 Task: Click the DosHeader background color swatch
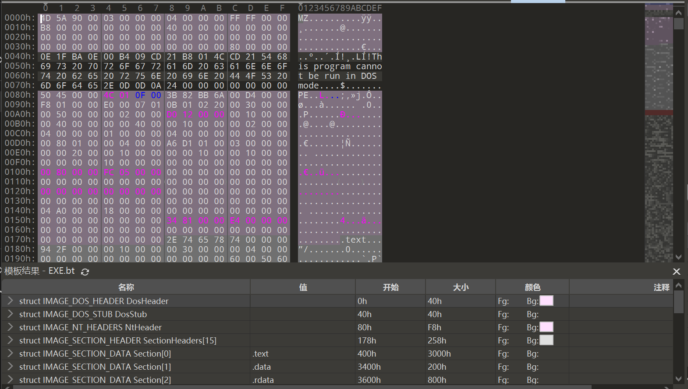tap(546, 301)
